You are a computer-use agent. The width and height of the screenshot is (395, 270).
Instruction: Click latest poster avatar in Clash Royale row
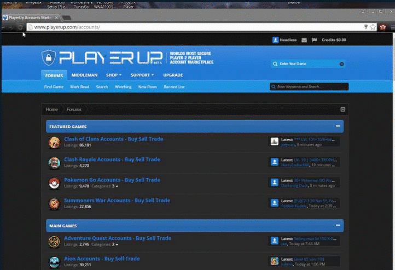[274, 162]
